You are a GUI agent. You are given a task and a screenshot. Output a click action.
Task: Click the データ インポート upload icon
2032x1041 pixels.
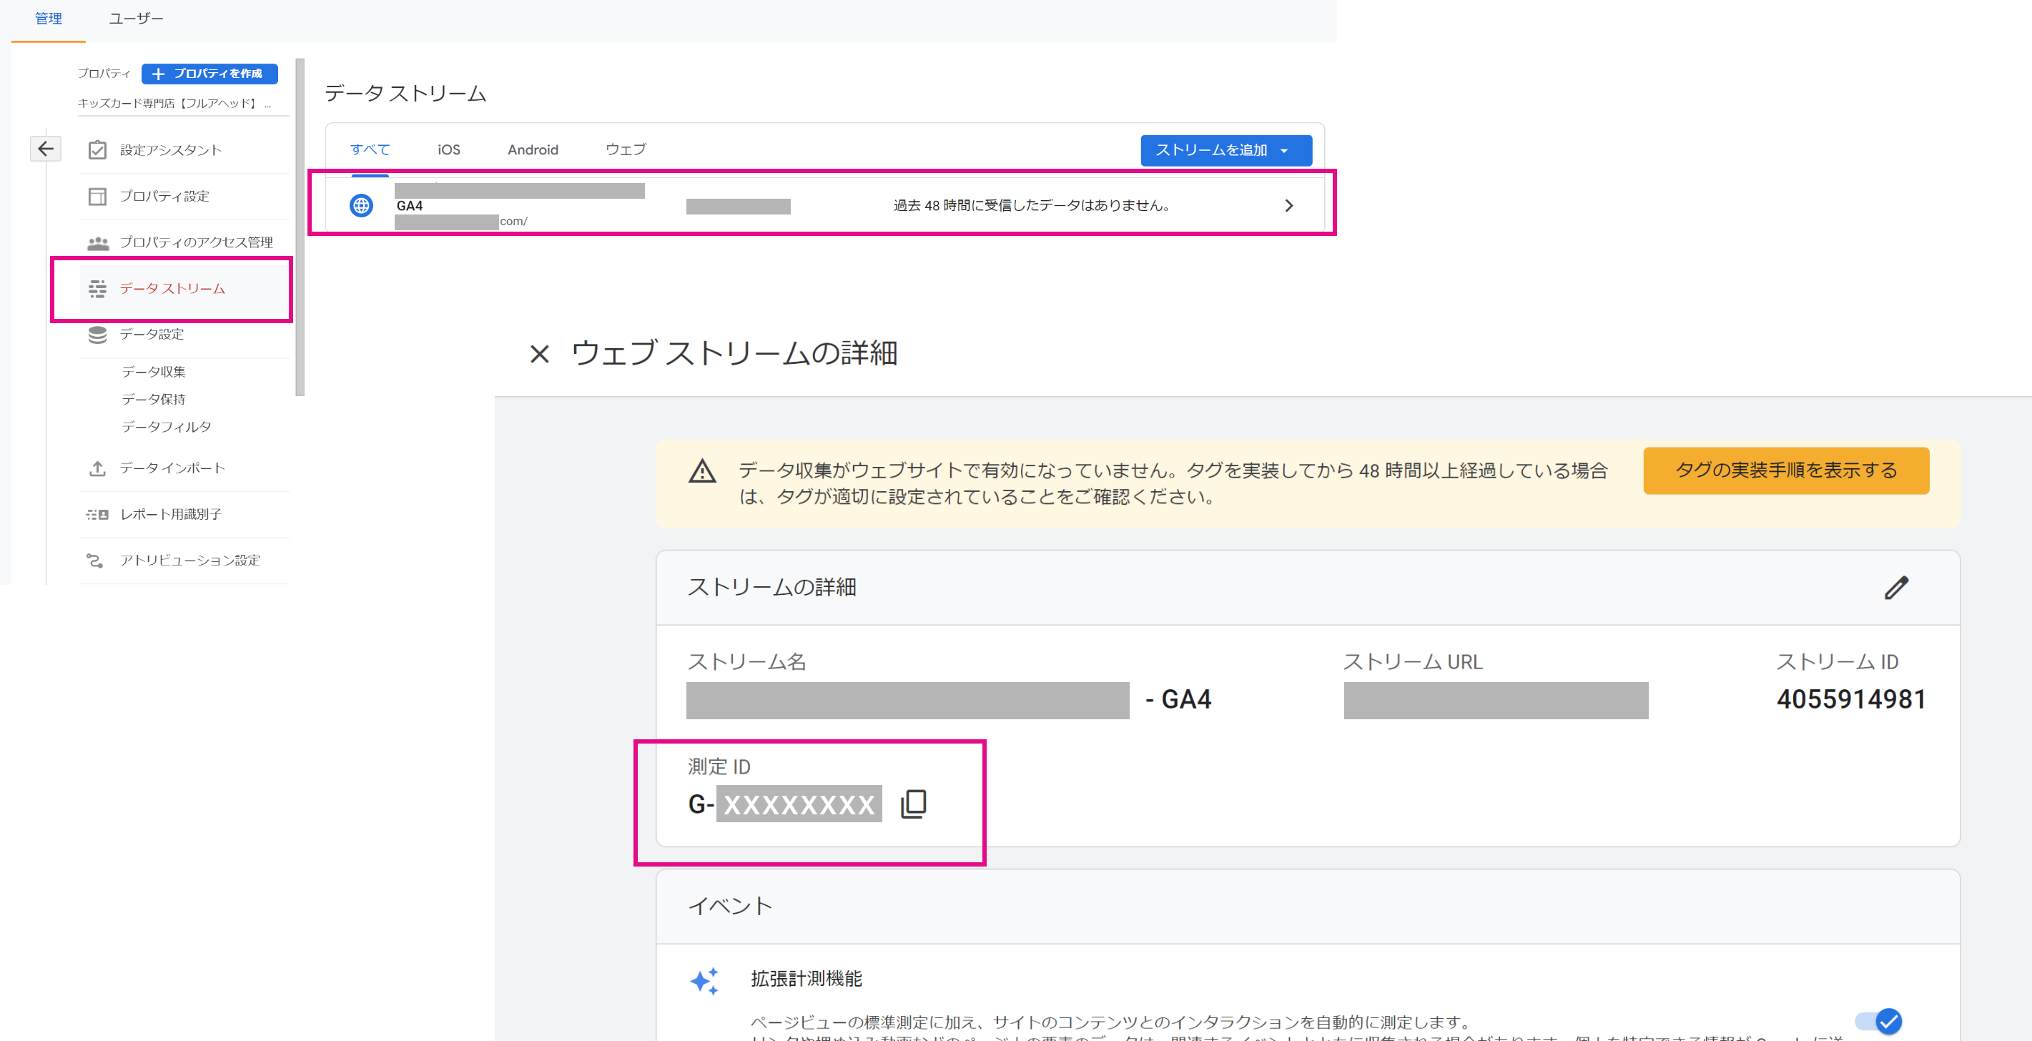(x=97, y=468)
